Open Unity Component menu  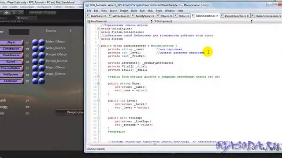tap(44, 7)
